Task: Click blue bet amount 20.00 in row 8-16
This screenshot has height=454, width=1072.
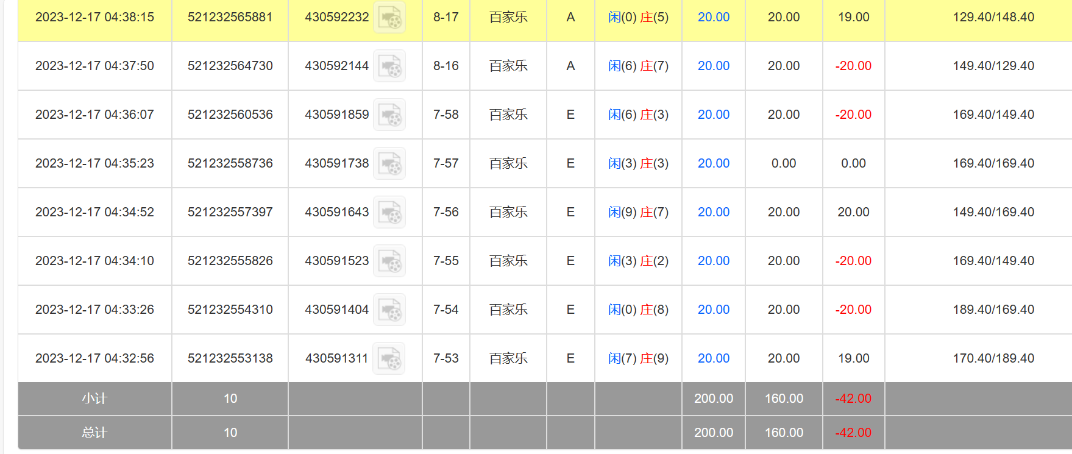Action: click(714, 66)
